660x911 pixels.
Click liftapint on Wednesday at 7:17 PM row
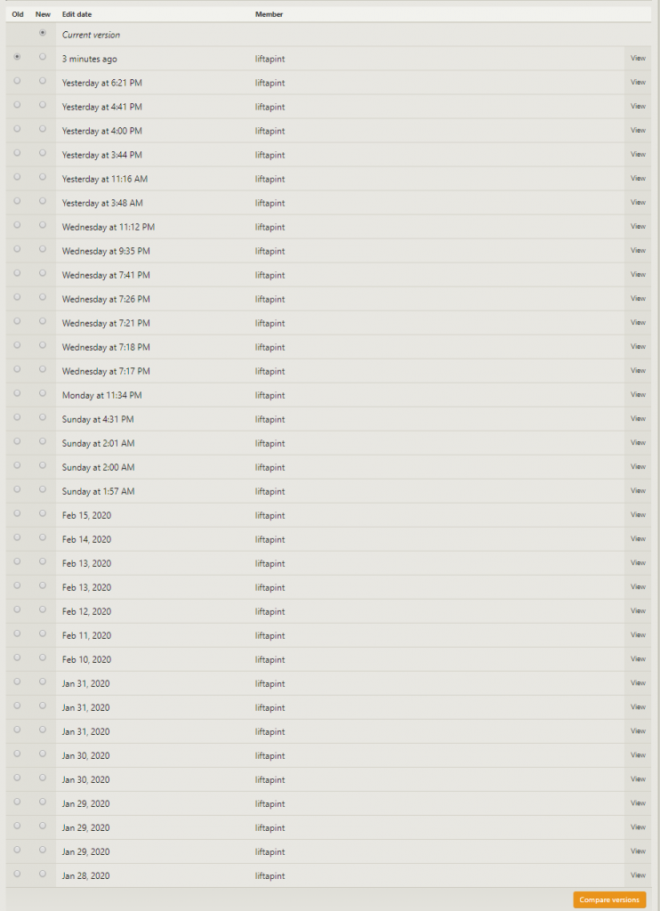click(x=270, y=371)
